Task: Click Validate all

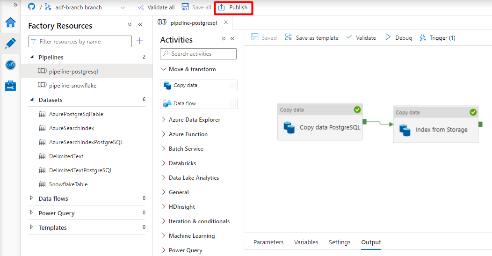Action: click(156, 7)
